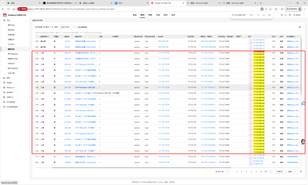
Task: Open URL日志 in the sidebar
Action: tap(11, 44)
